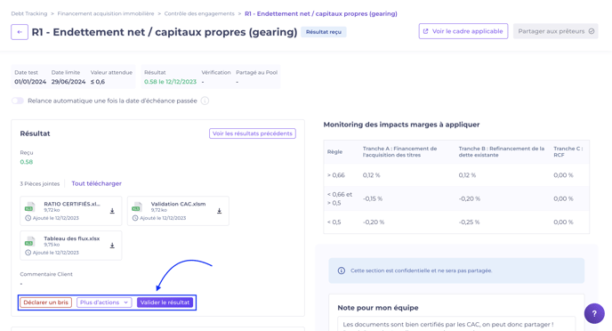Click the info icon beside Relance automatique

coord(205,101)
